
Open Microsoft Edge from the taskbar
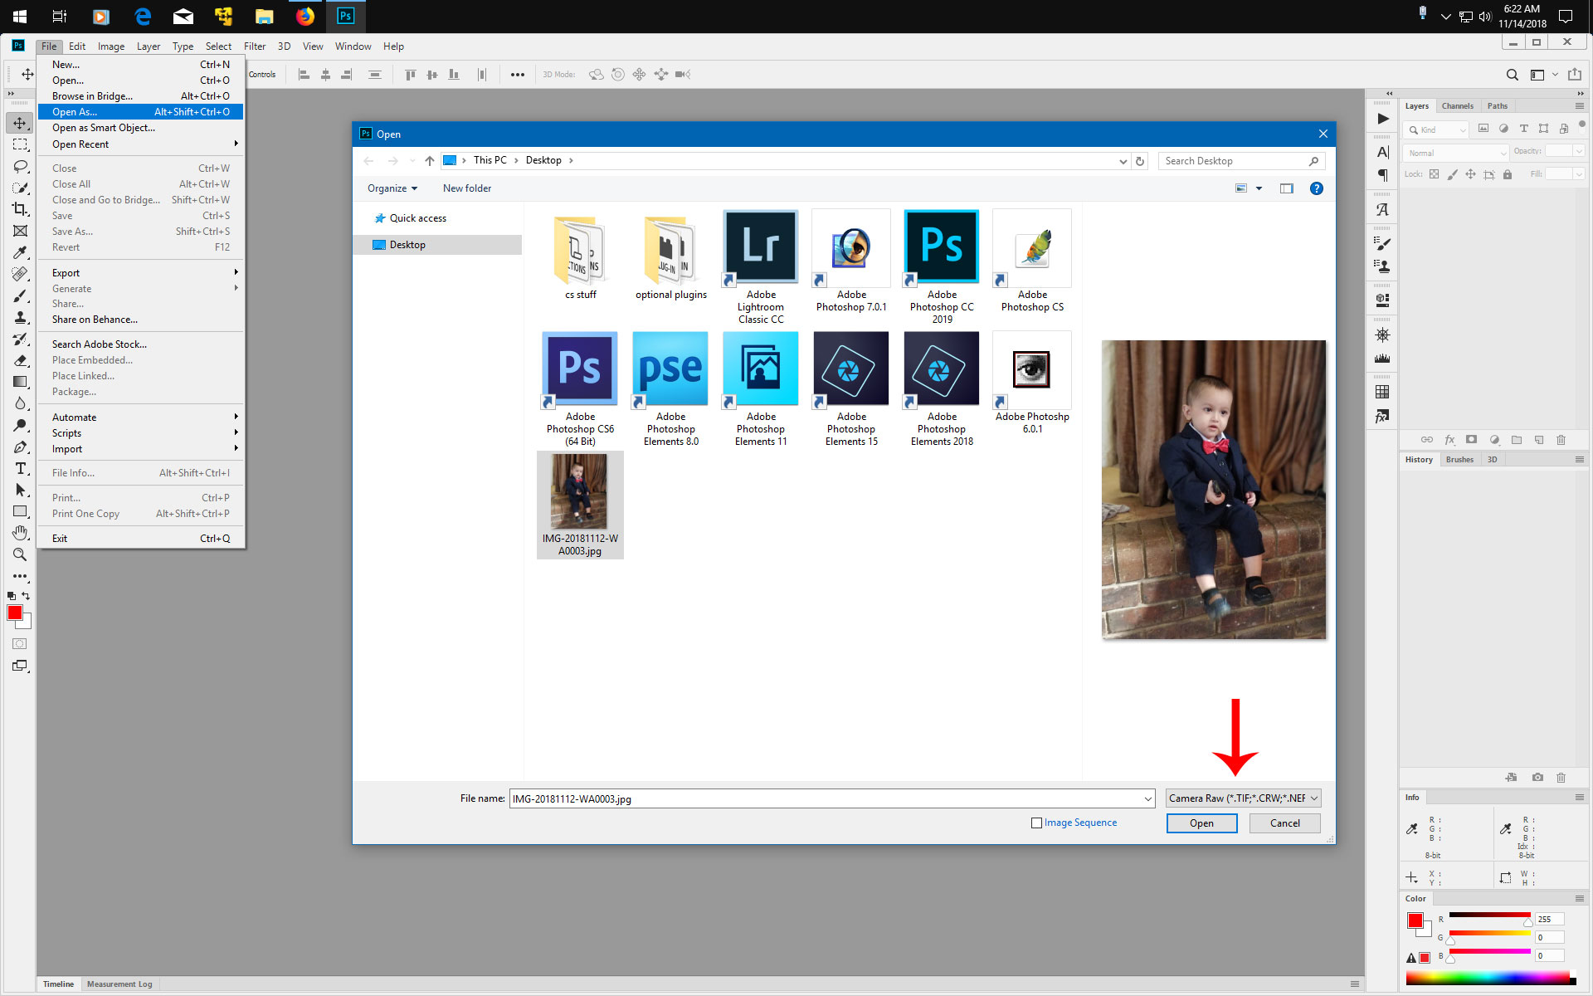tap(142, 16)
